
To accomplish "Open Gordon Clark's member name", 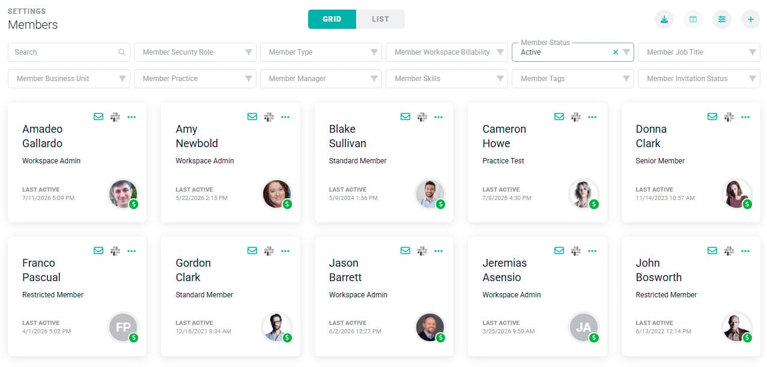I will tap(193, 270).
